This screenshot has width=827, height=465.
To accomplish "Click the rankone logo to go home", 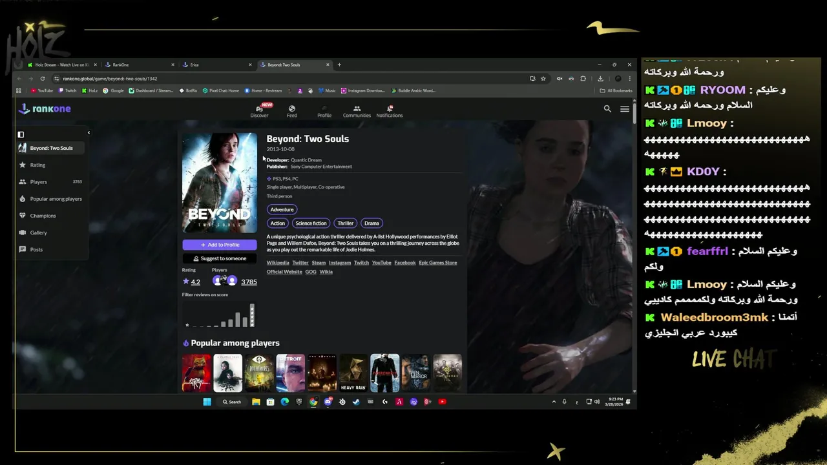I will [x=45, y=108].
